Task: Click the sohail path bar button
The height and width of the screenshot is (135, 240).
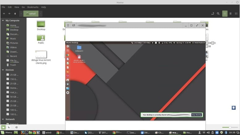Action: pyautogui.click(x=31, y=14)
